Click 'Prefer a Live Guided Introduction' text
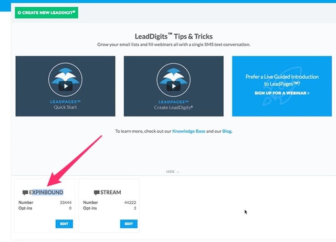Screen dimensions: 336x242 (x=282, y=80)
